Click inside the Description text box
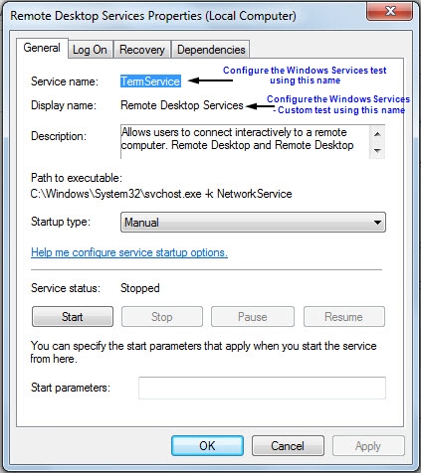Screen dimensions: 421x473 [245, 141]
